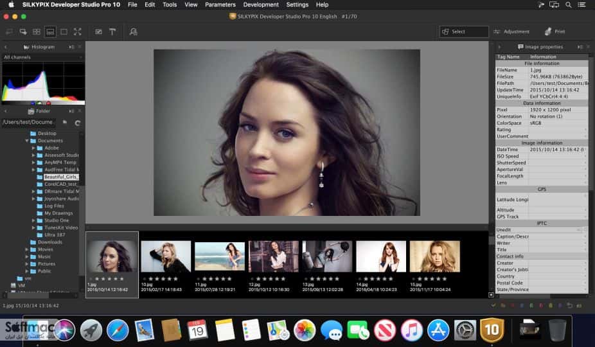Screen dimensions: 595x347
Task: Click the thumbnail strip corner square icon
Action: [x=491, y=295]
